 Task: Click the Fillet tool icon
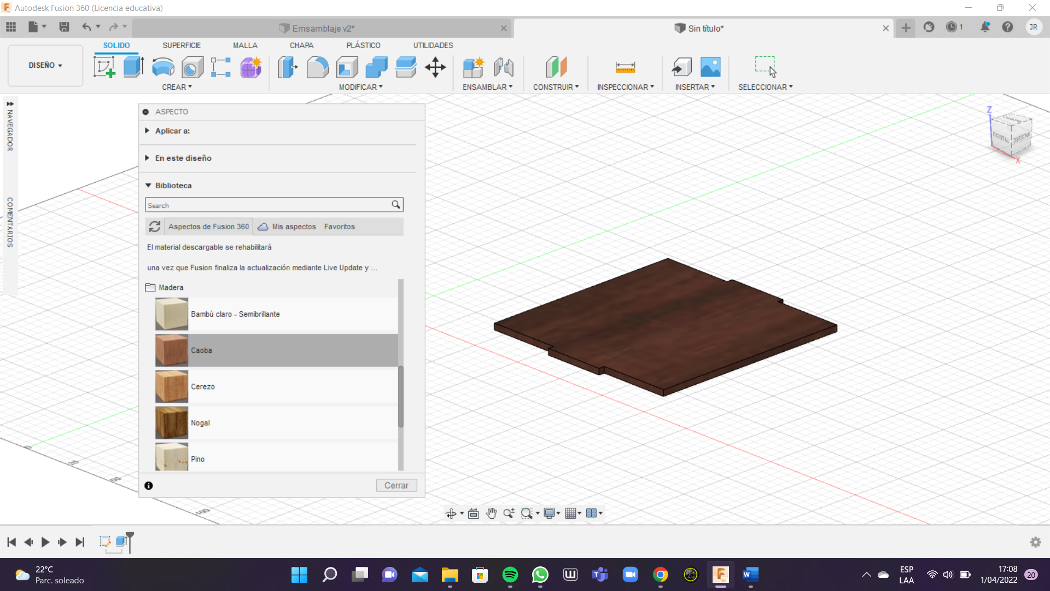(x=317, y=67)
